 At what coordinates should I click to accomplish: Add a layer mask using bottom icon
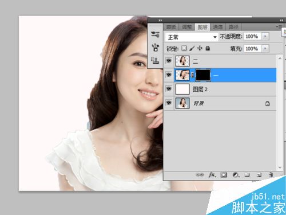point(224,175)
